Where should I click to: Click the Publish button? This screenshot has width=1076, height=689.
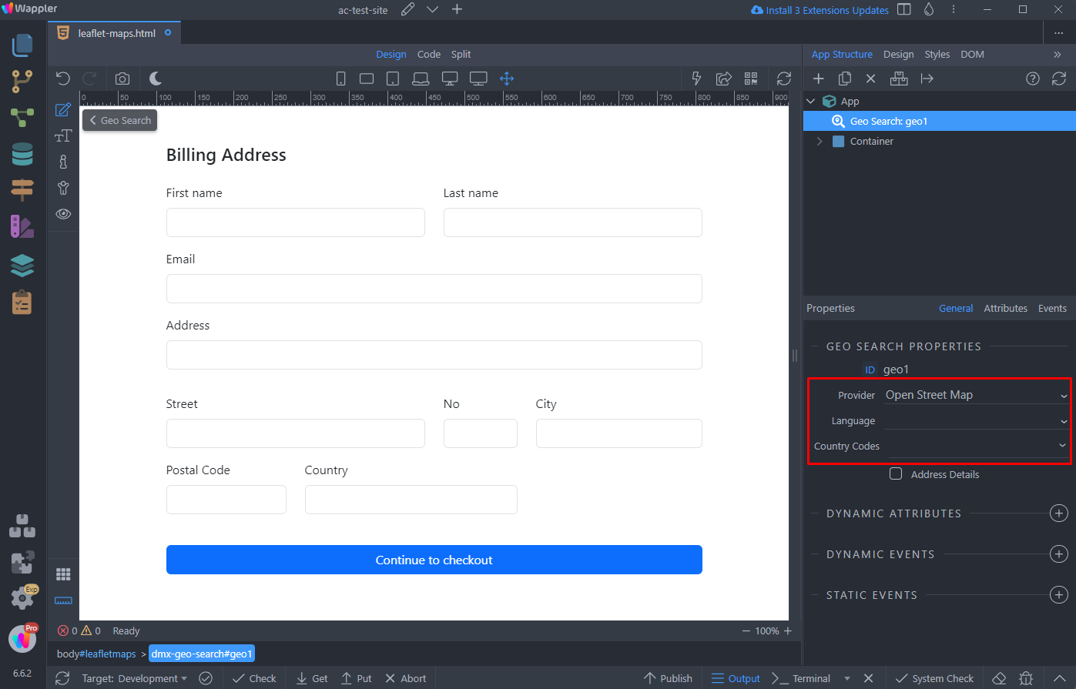668,678
